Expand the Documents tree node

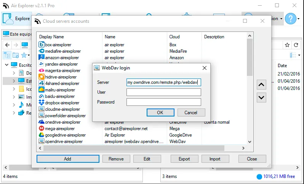click(14, 73)
